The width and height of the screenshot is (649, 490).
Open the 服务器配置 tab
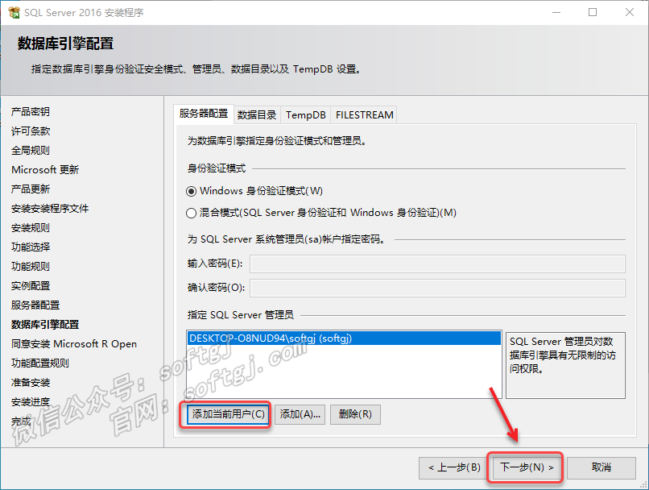[x=204, y=114]
